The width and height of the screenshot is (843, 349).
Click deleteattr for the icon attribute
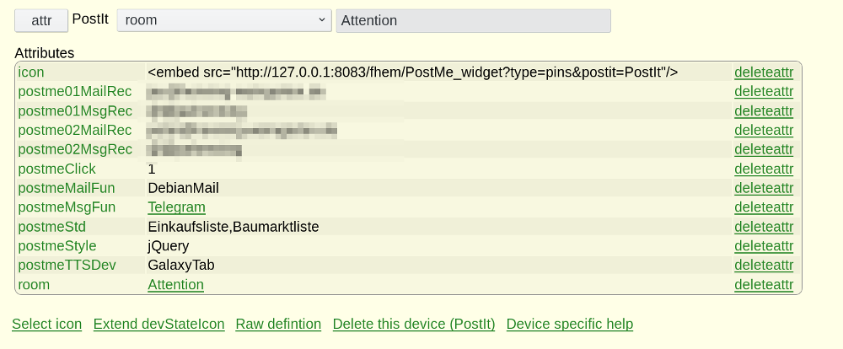[x=764, y=72]
